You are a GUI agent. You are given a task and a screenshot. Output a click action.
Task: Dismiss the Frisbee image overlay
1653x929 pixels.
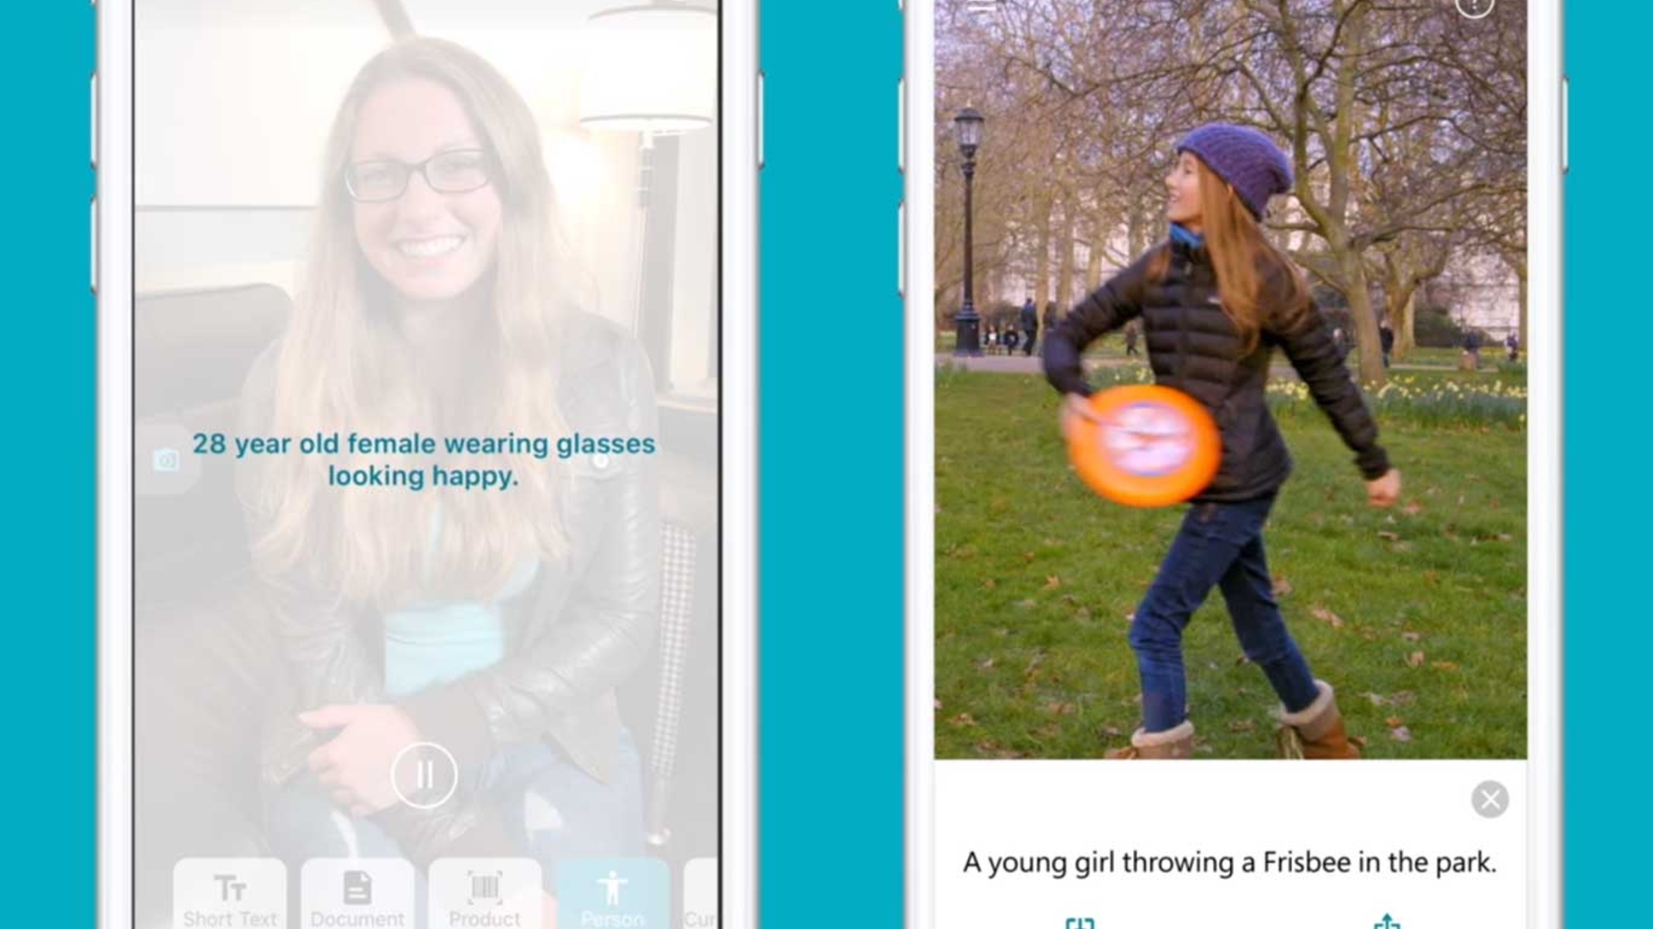[x=1490, y=798]
